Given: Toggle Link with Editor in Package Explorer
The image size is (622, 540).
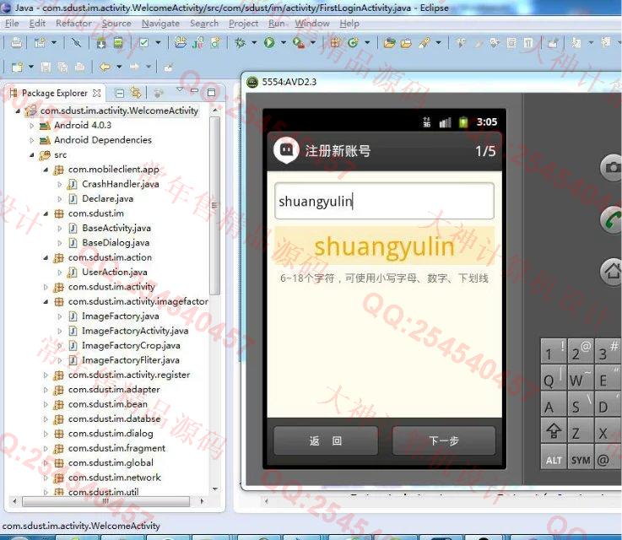Looking at the screenshot, I should [x=136, y=93].
